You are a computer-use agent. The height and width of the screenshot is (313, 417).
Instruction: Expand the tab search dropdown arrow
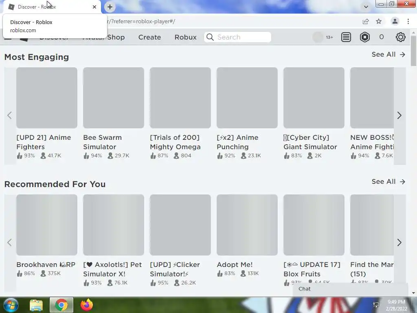(x=366, y=7)
